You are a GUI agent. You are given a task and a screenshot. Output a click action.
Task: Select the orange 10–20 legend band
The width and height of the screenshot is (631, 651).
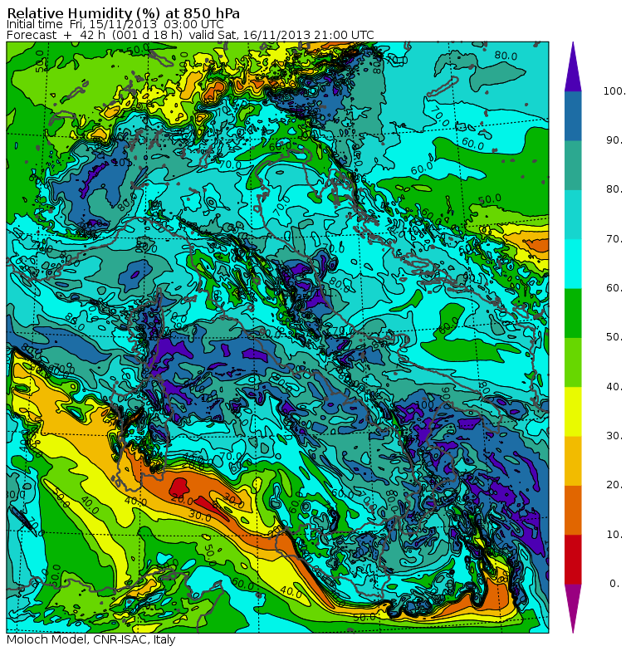point(573,510)
